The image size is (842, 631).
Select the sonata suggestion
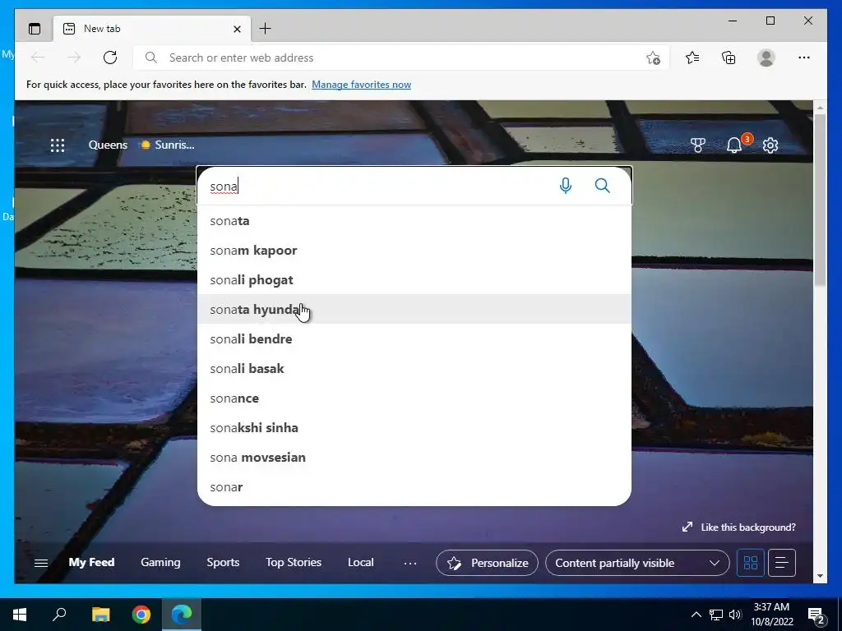[x=414, y=220]
